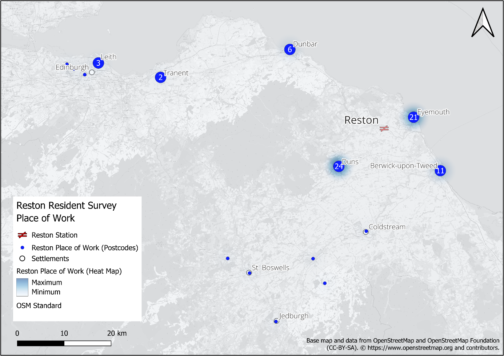This screenshot has width=504, height=356.
Task: Click the Edinburgh settlement circle marker
Action: [92, 72]
